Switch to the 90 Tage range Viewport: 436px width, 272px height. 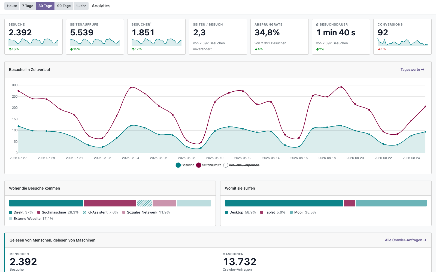64,6
